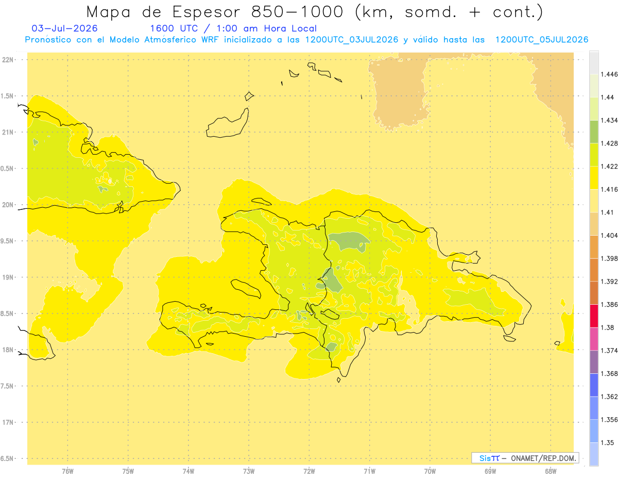
Task: Pick the dark green legend swatch between 1.434 and 1.428
Action: pos(594,131)
